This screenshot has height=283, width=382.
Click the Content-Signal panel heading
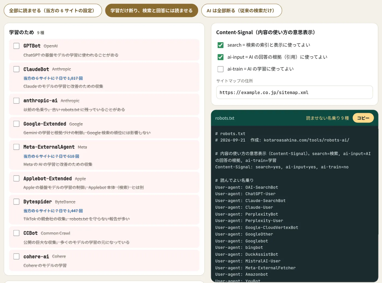(265, 32)
